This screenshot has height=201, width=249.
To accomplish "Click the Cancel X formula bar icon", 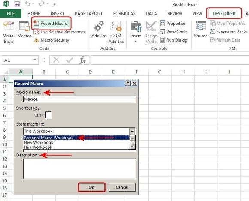I will coord(56,60).
